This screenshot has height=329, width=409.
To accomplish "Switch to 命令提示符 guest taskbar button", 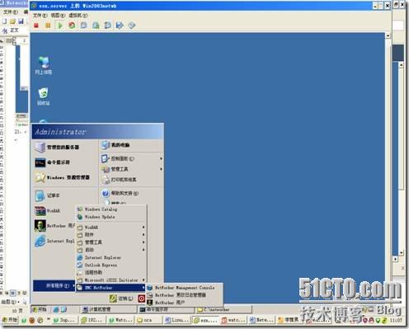I will (x=166, y=309).
